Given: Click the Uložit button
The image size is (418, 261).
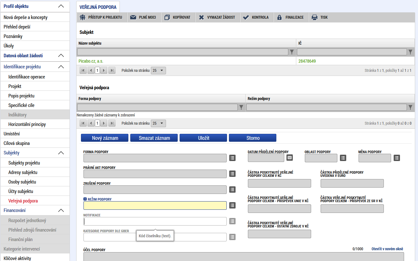Looking at the screenshot, I should click(x=203, y=138).
